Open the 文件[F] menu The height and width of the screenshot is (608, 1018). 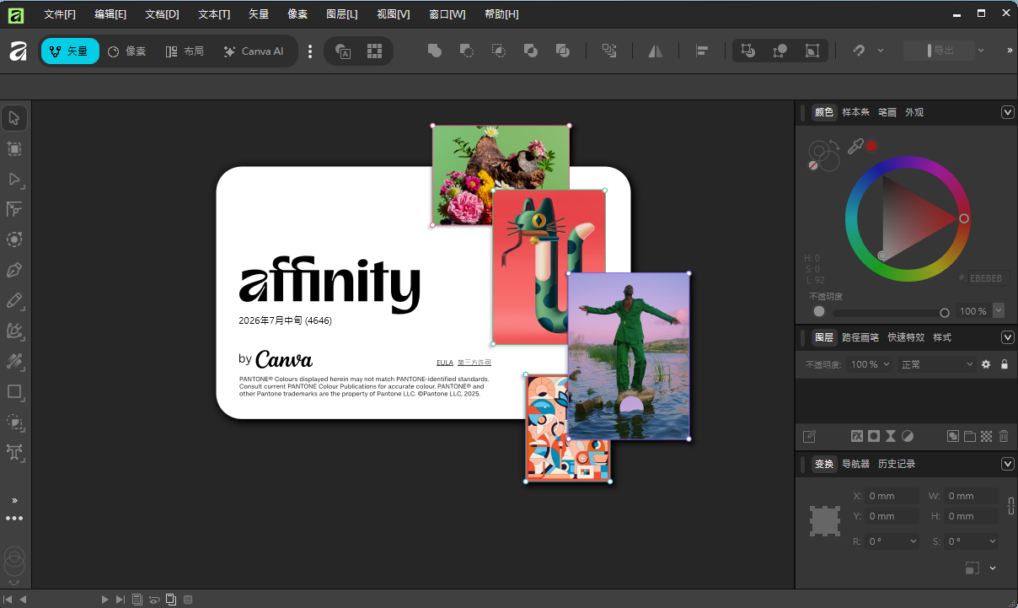click(60, 14)
